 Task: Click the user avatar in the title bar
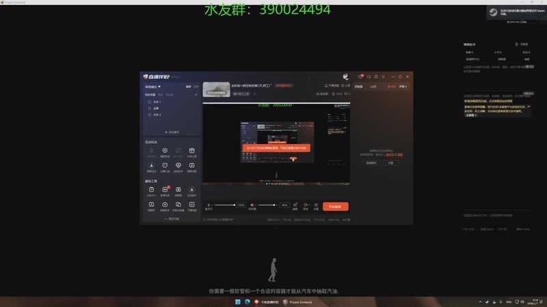point(345,77)
